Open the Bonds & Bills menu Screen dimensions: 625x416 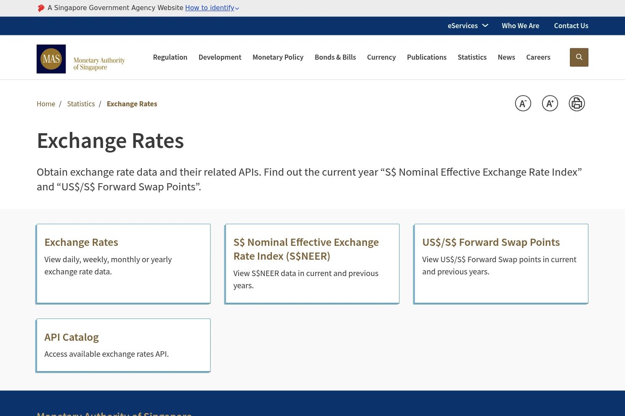pos(335,57)
